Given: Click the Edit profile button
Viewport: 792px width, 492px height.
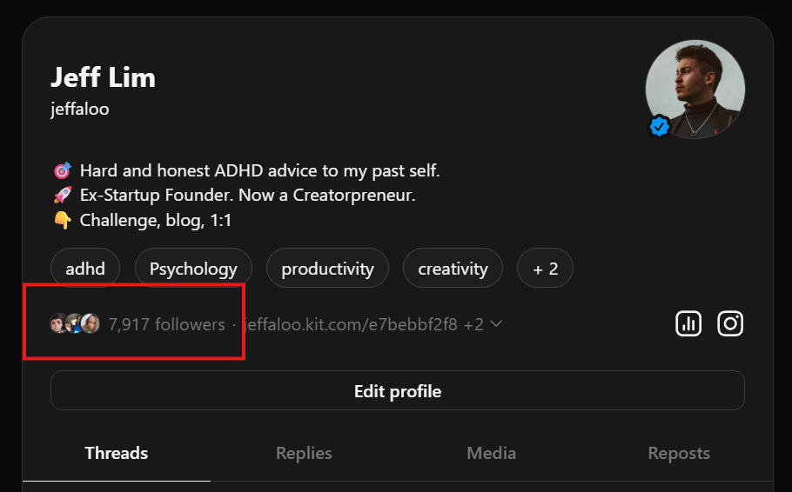Looking at the screenshot, I should click(398, 391).
